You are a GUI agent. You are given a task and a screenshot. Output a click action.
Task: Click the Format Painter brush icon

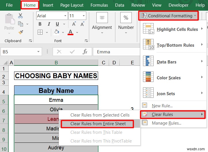20,32
